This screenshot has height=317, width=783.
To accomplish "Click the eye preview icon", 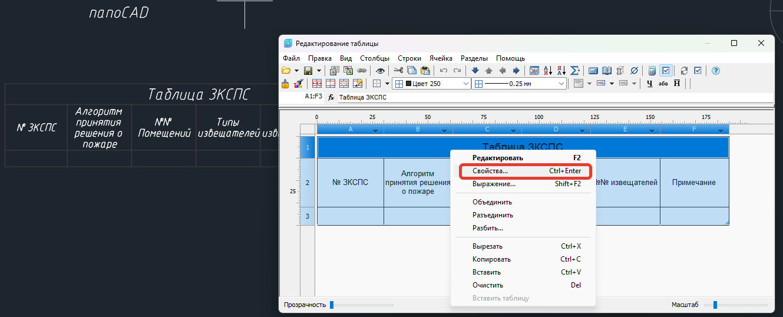I will (380, 71).
